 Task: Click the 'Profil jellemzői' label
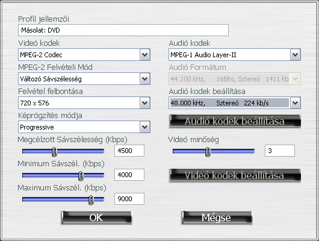click(x=43, y=19)
